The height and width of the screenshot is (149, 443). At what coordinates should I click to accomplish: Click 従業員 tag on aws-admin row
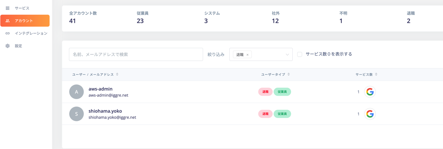point(282,92)
